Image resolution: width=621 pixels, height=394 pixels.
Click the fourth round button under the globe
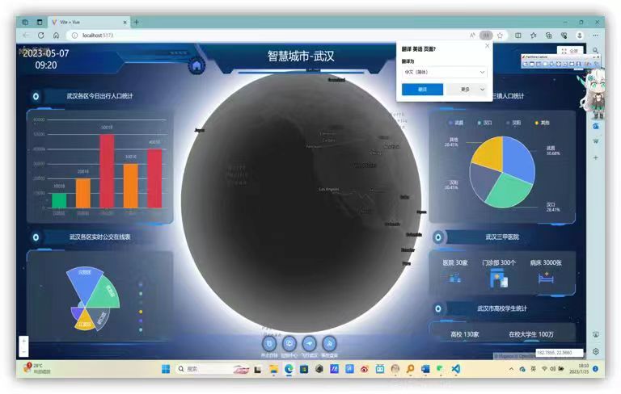(x=329, y=343)
